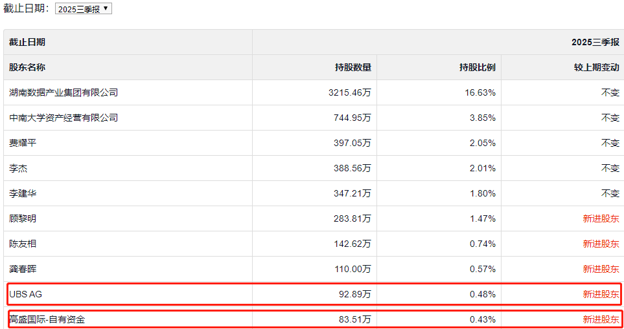Click 新进股东 label in UBS AG row

(601, 294)
